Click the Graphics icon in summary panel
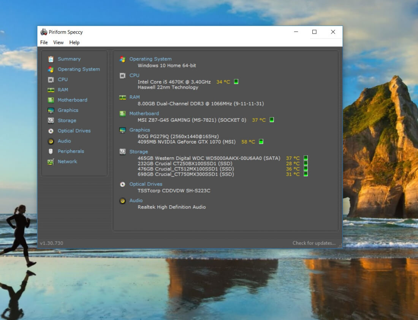The image size is (418, 320). point(123,130)
